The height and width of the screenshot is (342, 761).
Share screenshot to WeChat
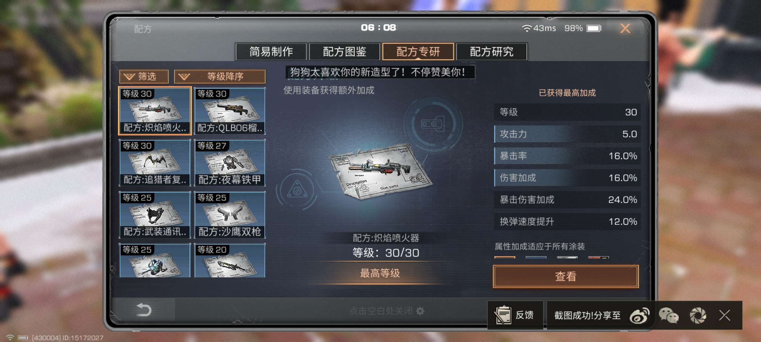(x=668, y=315)
